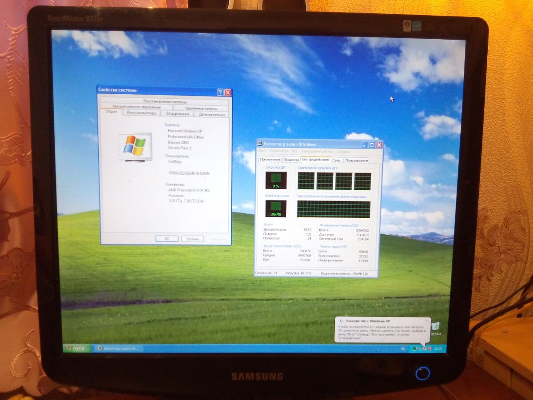The image size is (533, 400).
Task: Click the fourth CPU history graph
Action: pos(362,181)
